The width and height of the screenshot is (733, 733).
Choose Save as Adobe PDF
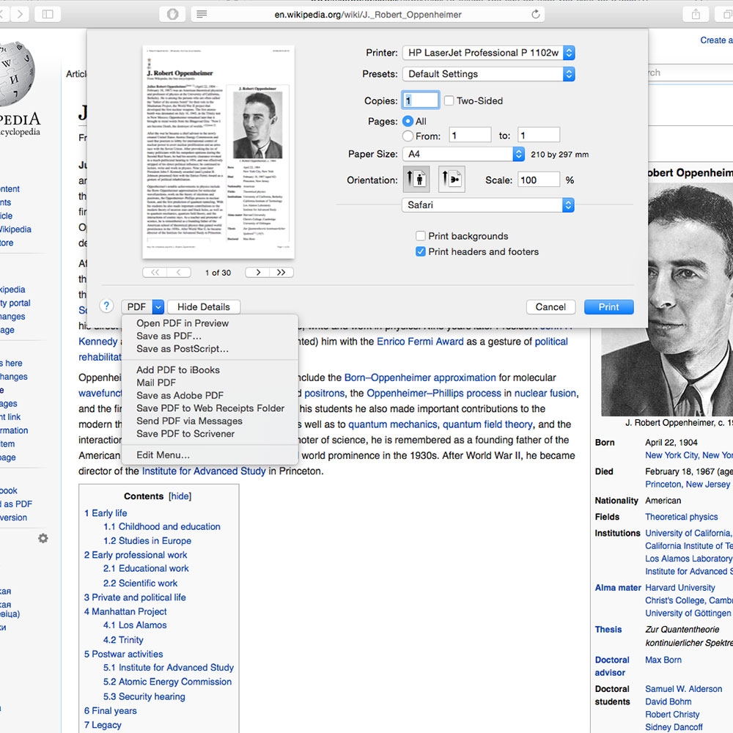[180, 395]
